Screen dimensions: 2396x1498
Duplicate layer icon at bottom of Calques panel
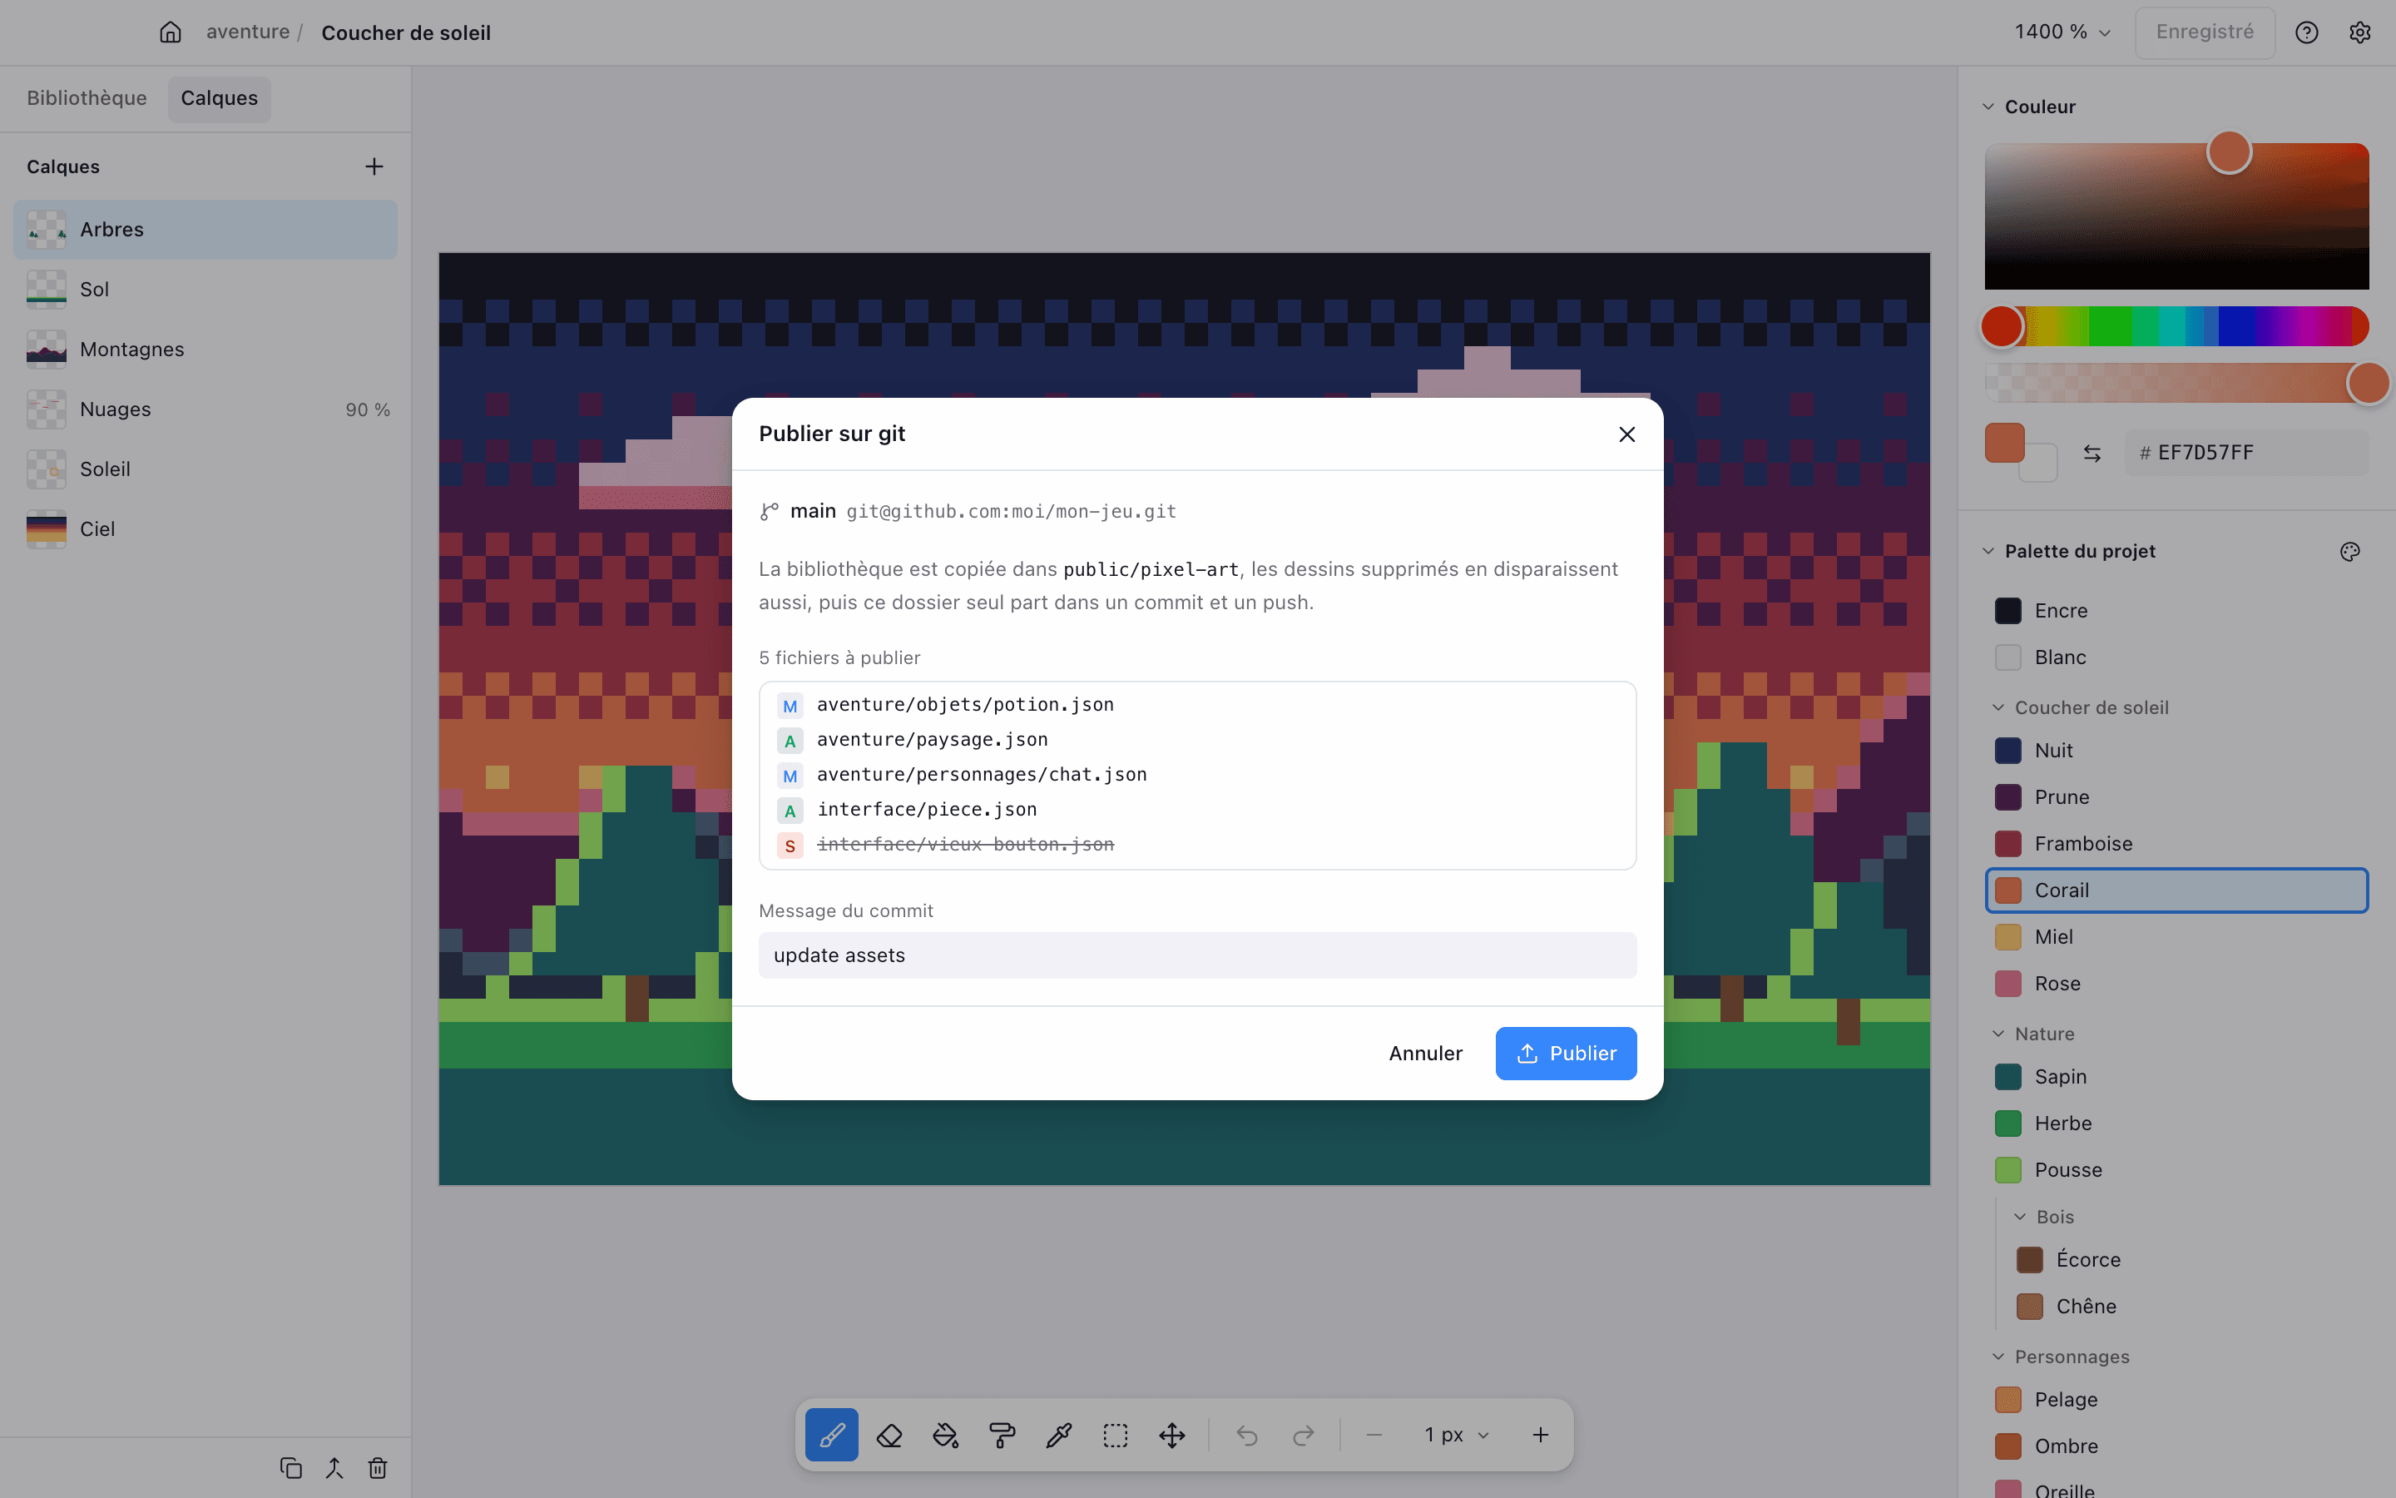[291, 1468]
